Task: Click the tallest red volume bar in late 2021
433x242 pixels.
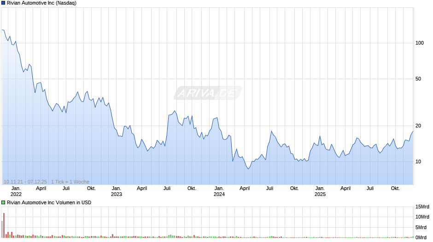Action: (4, 225)
